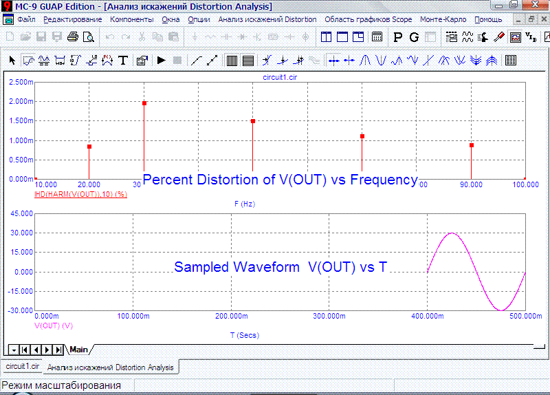Add a vertical tag with the bracket tool
The image size is (550, 395).
click(x=76, y=61)
